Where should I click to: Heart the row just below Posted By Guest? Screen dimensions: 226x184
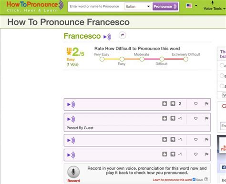195,140
